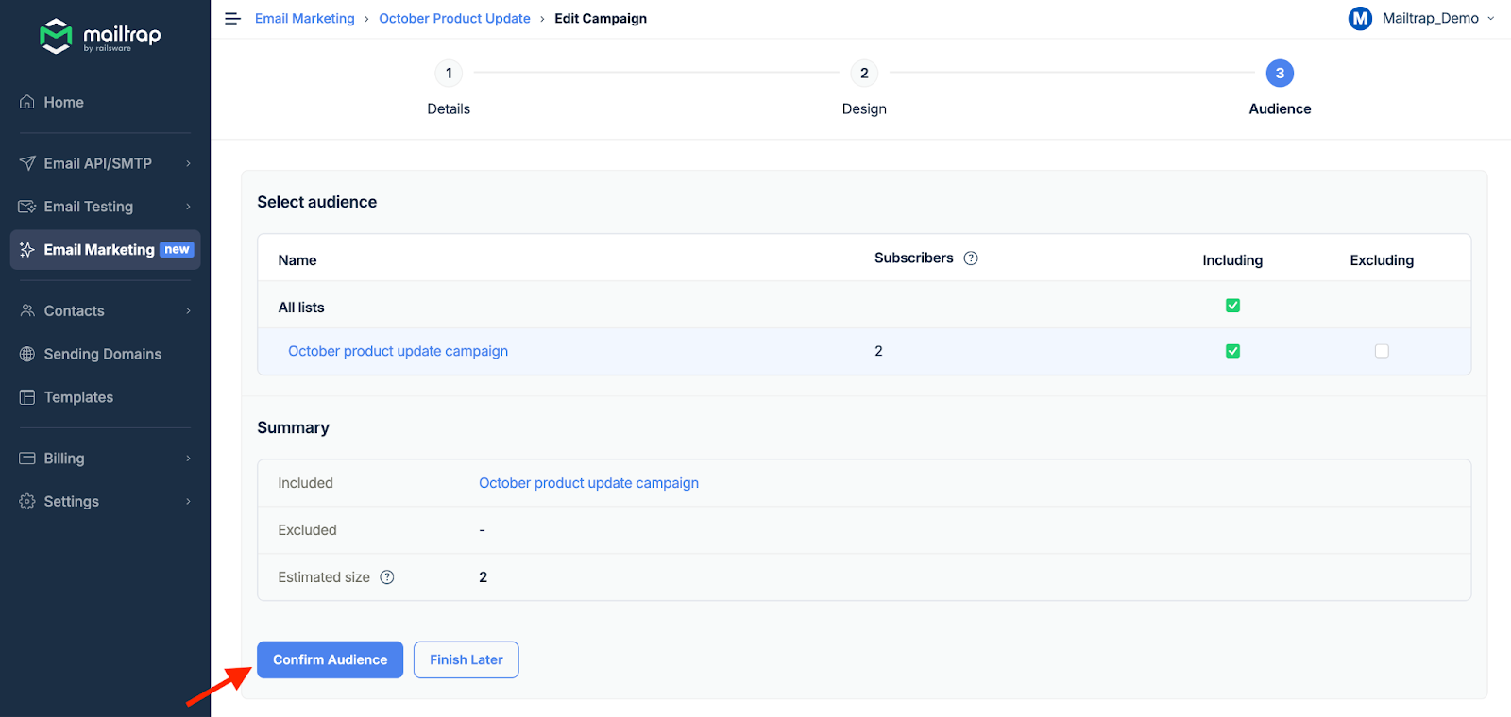
Task: Click the Finish Later button
Action: 466,659
